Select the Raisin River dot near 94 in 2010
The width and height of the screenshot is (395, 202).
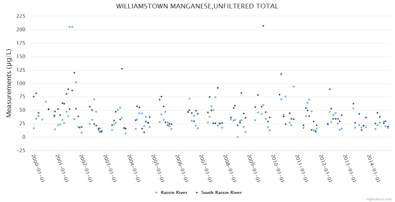tap(294, 87)
